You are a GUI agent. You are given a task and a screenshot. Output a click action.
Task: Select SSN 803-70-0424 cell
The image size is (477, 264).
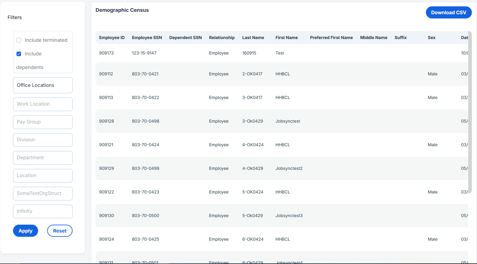[145, 145]
